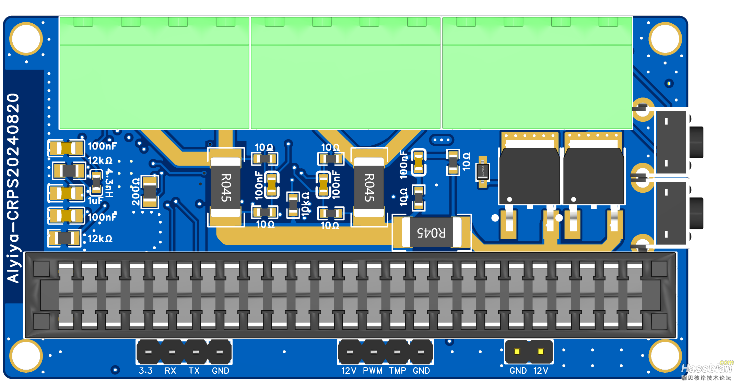
Task: Select the small SOD-323 diode
Action: click(x=483, y=172)
